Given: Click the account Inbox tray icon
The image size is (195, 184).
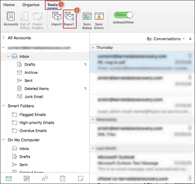Looking at the screenshot, I should (15, 56).
